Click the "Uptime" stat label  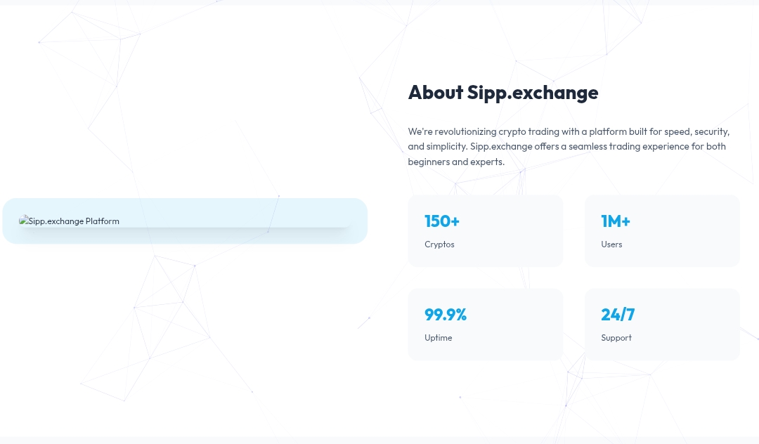click(439, 338)
